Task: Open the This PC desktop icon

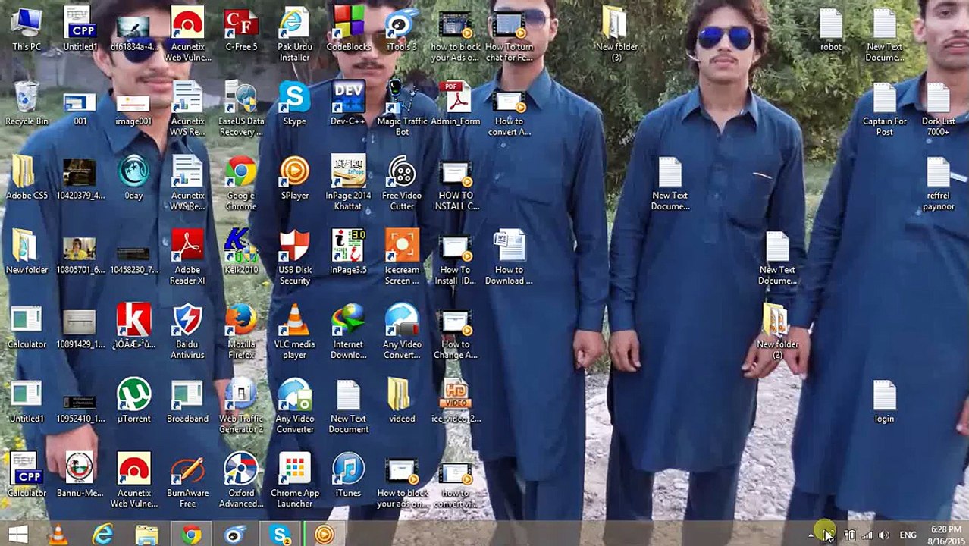Action: coord(27,30)
